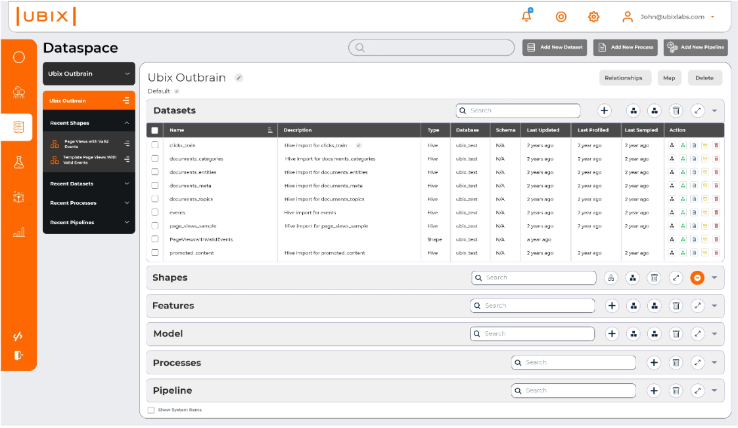Image resolution: width=738 pixels, height=428 pixels.
Task: Select Page Views with Valid Events shape
Action: (86, 143)
